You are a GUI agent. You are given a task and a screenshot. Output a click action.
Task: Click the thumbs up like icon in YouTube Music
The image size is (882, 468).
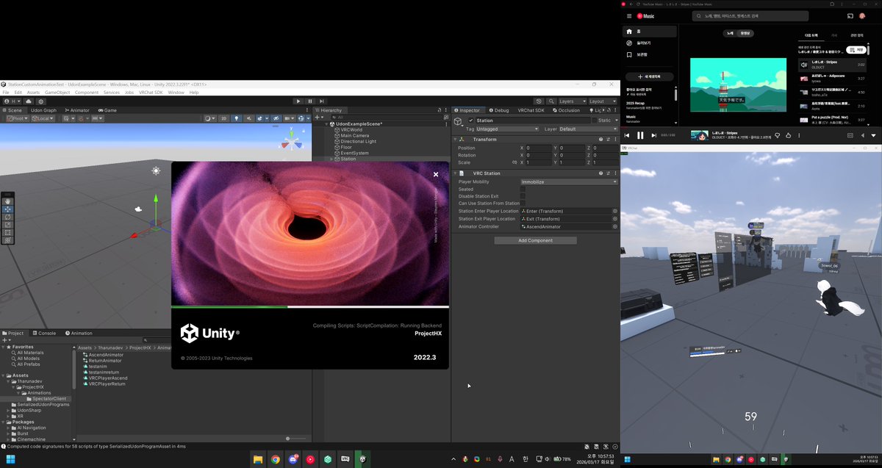coord(789,135)
